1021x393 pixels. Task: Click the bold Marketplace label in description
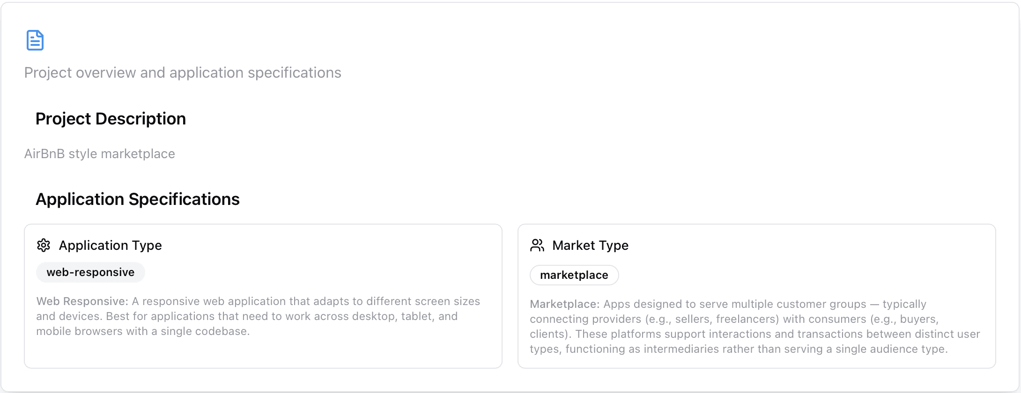pos(564,304)
